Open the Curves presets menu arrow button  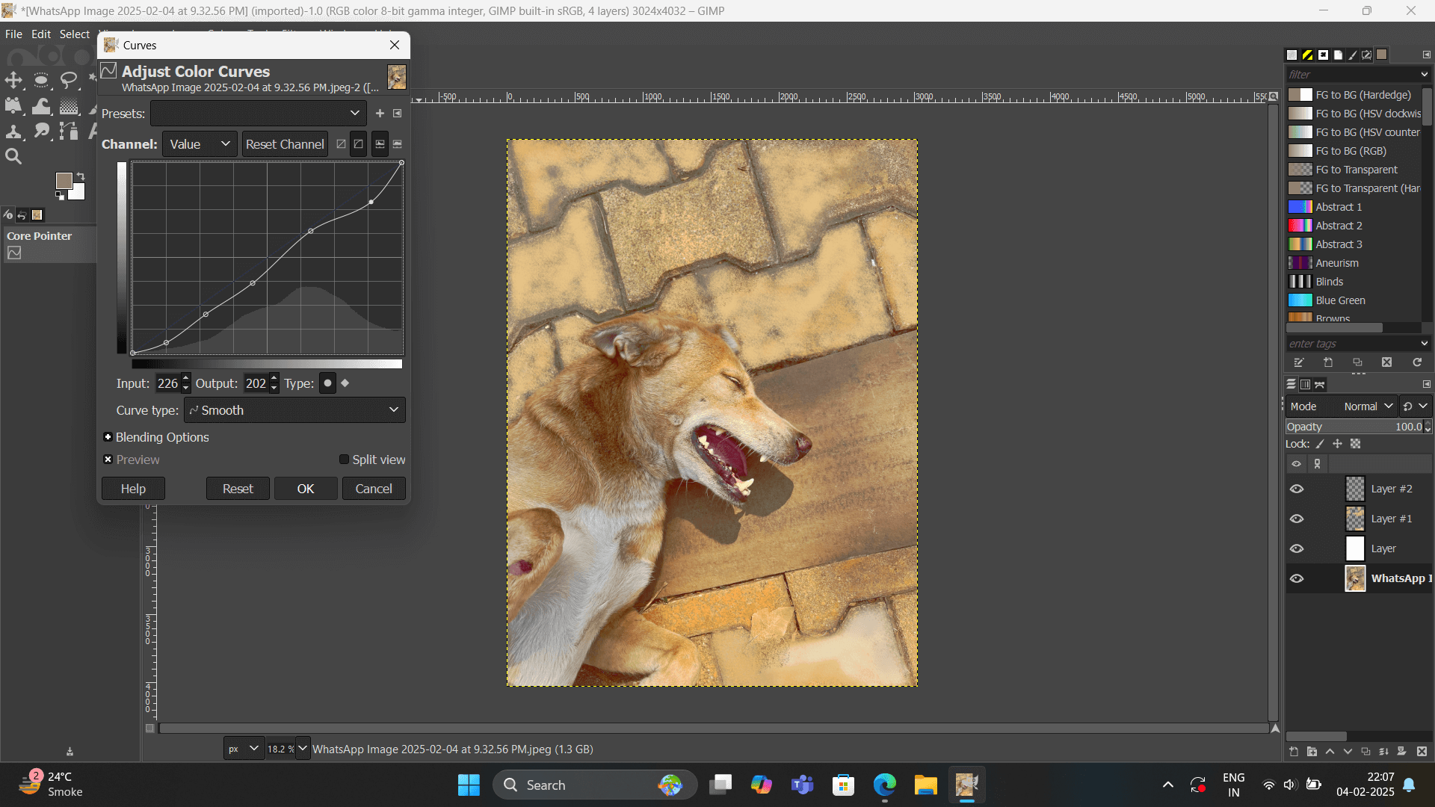398,114
